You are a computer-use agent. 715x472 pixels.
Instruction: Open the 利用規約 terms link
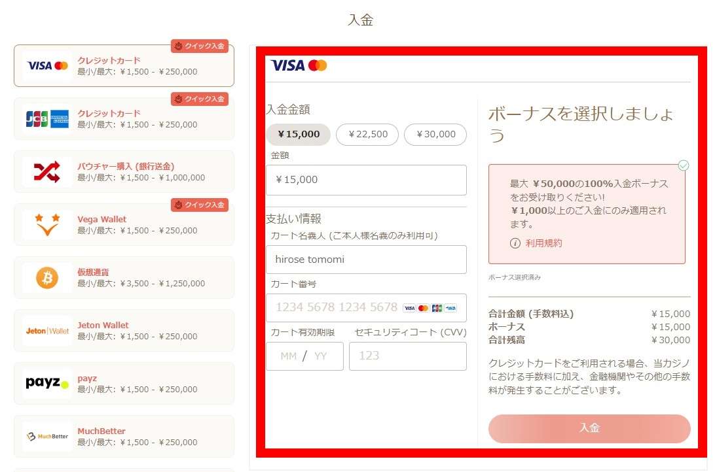click(x=543, y=243)
